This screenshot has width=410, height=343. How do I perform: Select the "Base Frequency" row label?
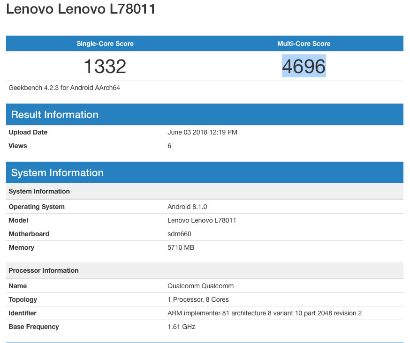point(34,327)
